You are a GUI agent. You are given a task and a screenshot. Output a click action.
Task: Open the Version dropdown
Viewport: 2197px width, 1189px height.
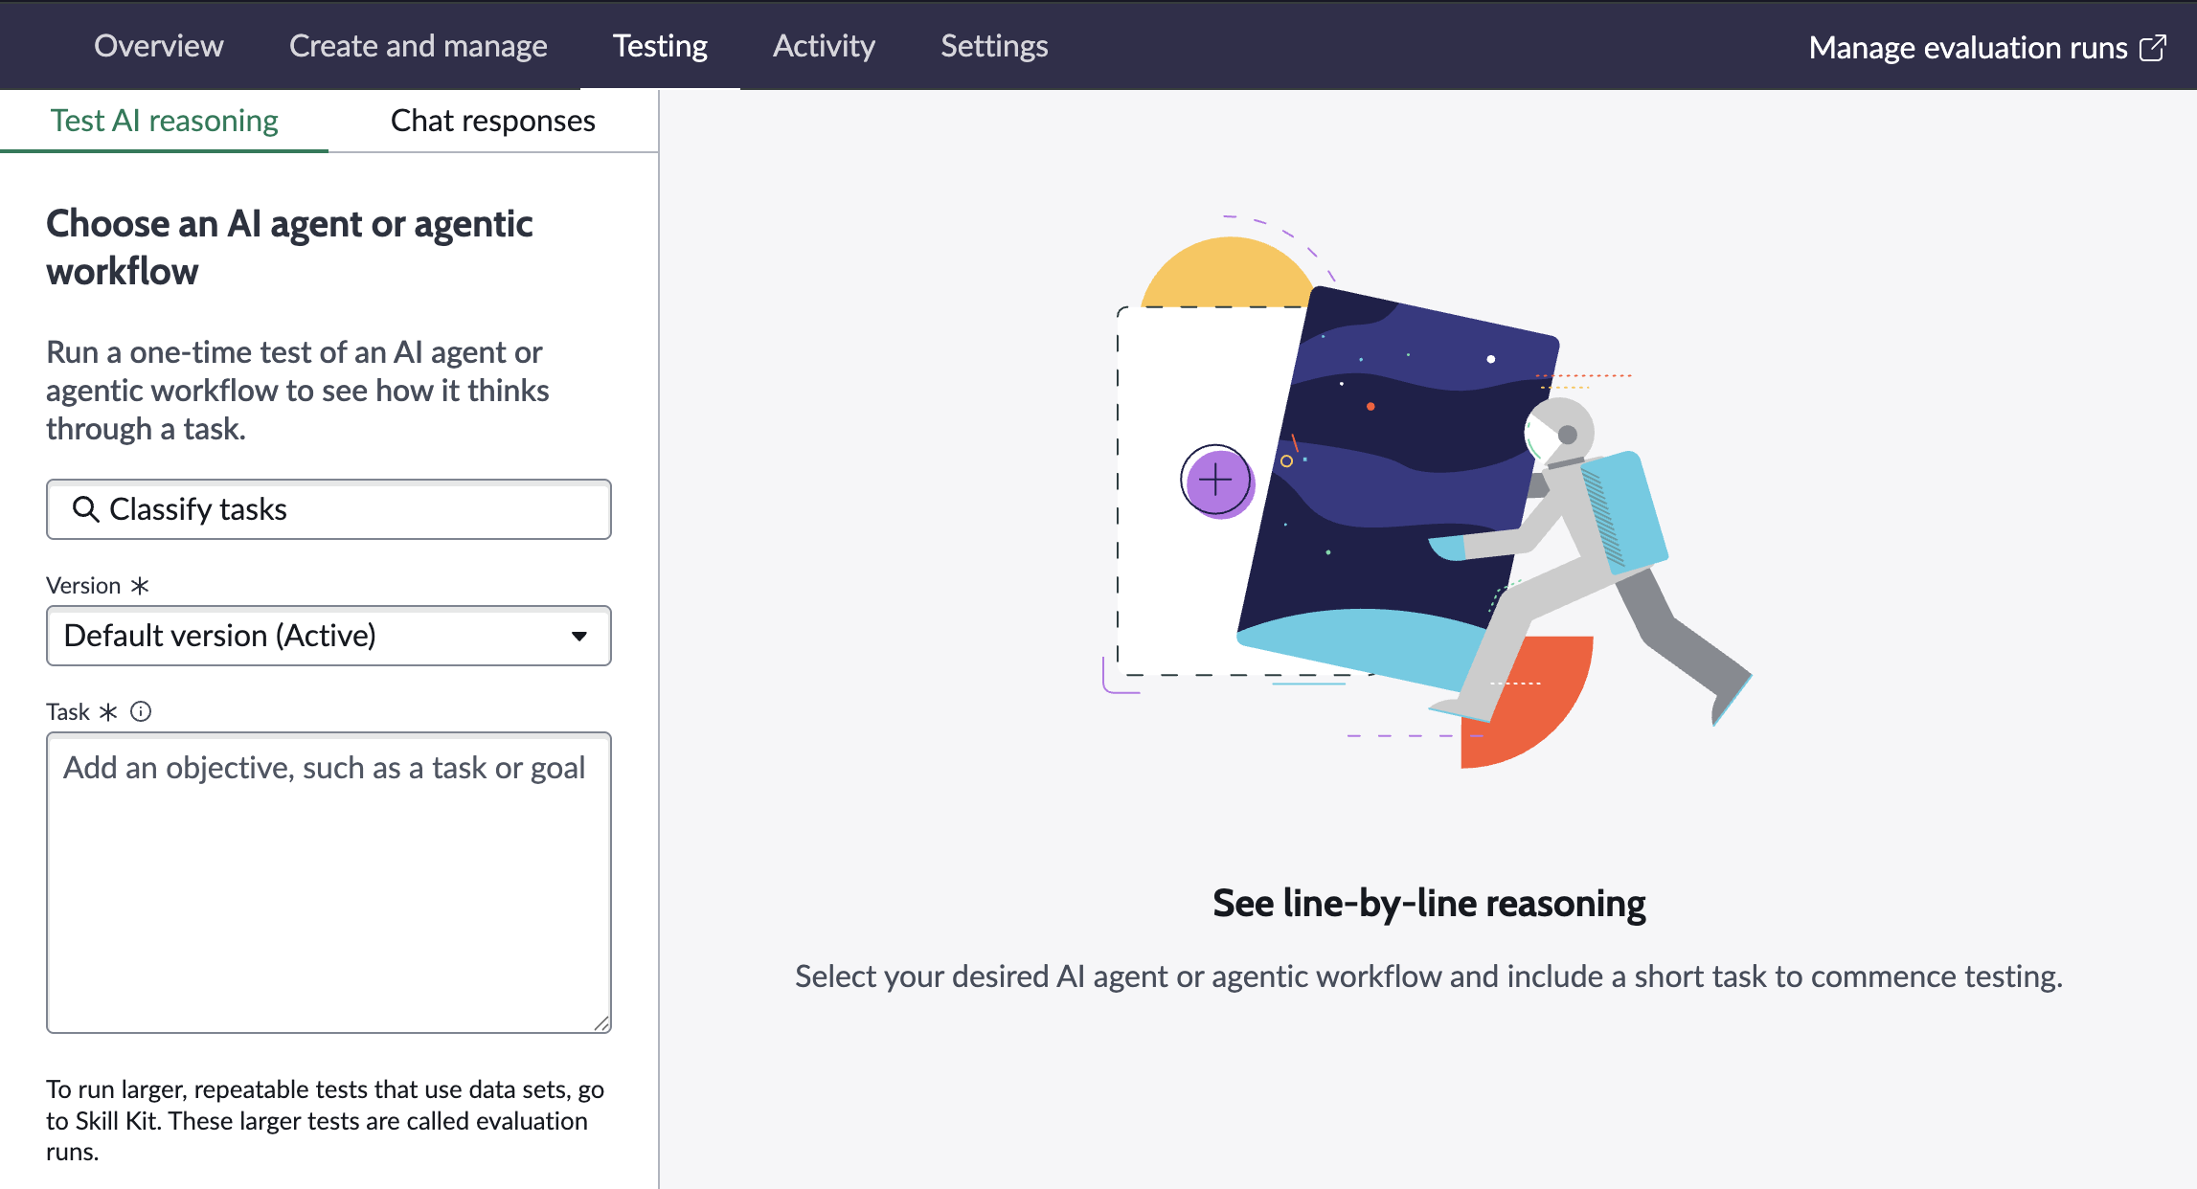(x=328, y=636)
